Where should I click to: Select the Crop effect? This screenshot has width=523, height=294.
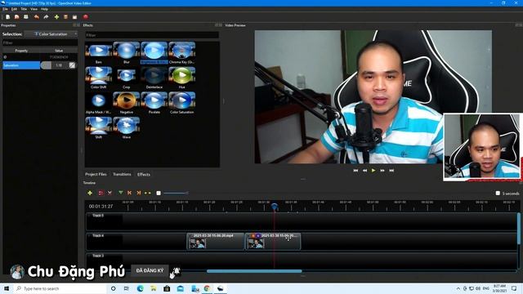point(127,78)
